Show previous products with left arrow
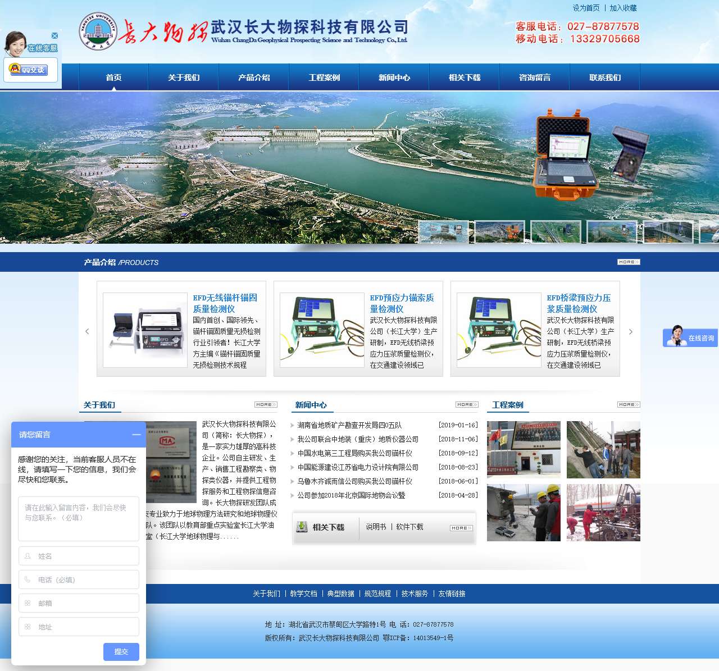The height and width of the screenshot is (671, 719). click(x=87, y=331)
